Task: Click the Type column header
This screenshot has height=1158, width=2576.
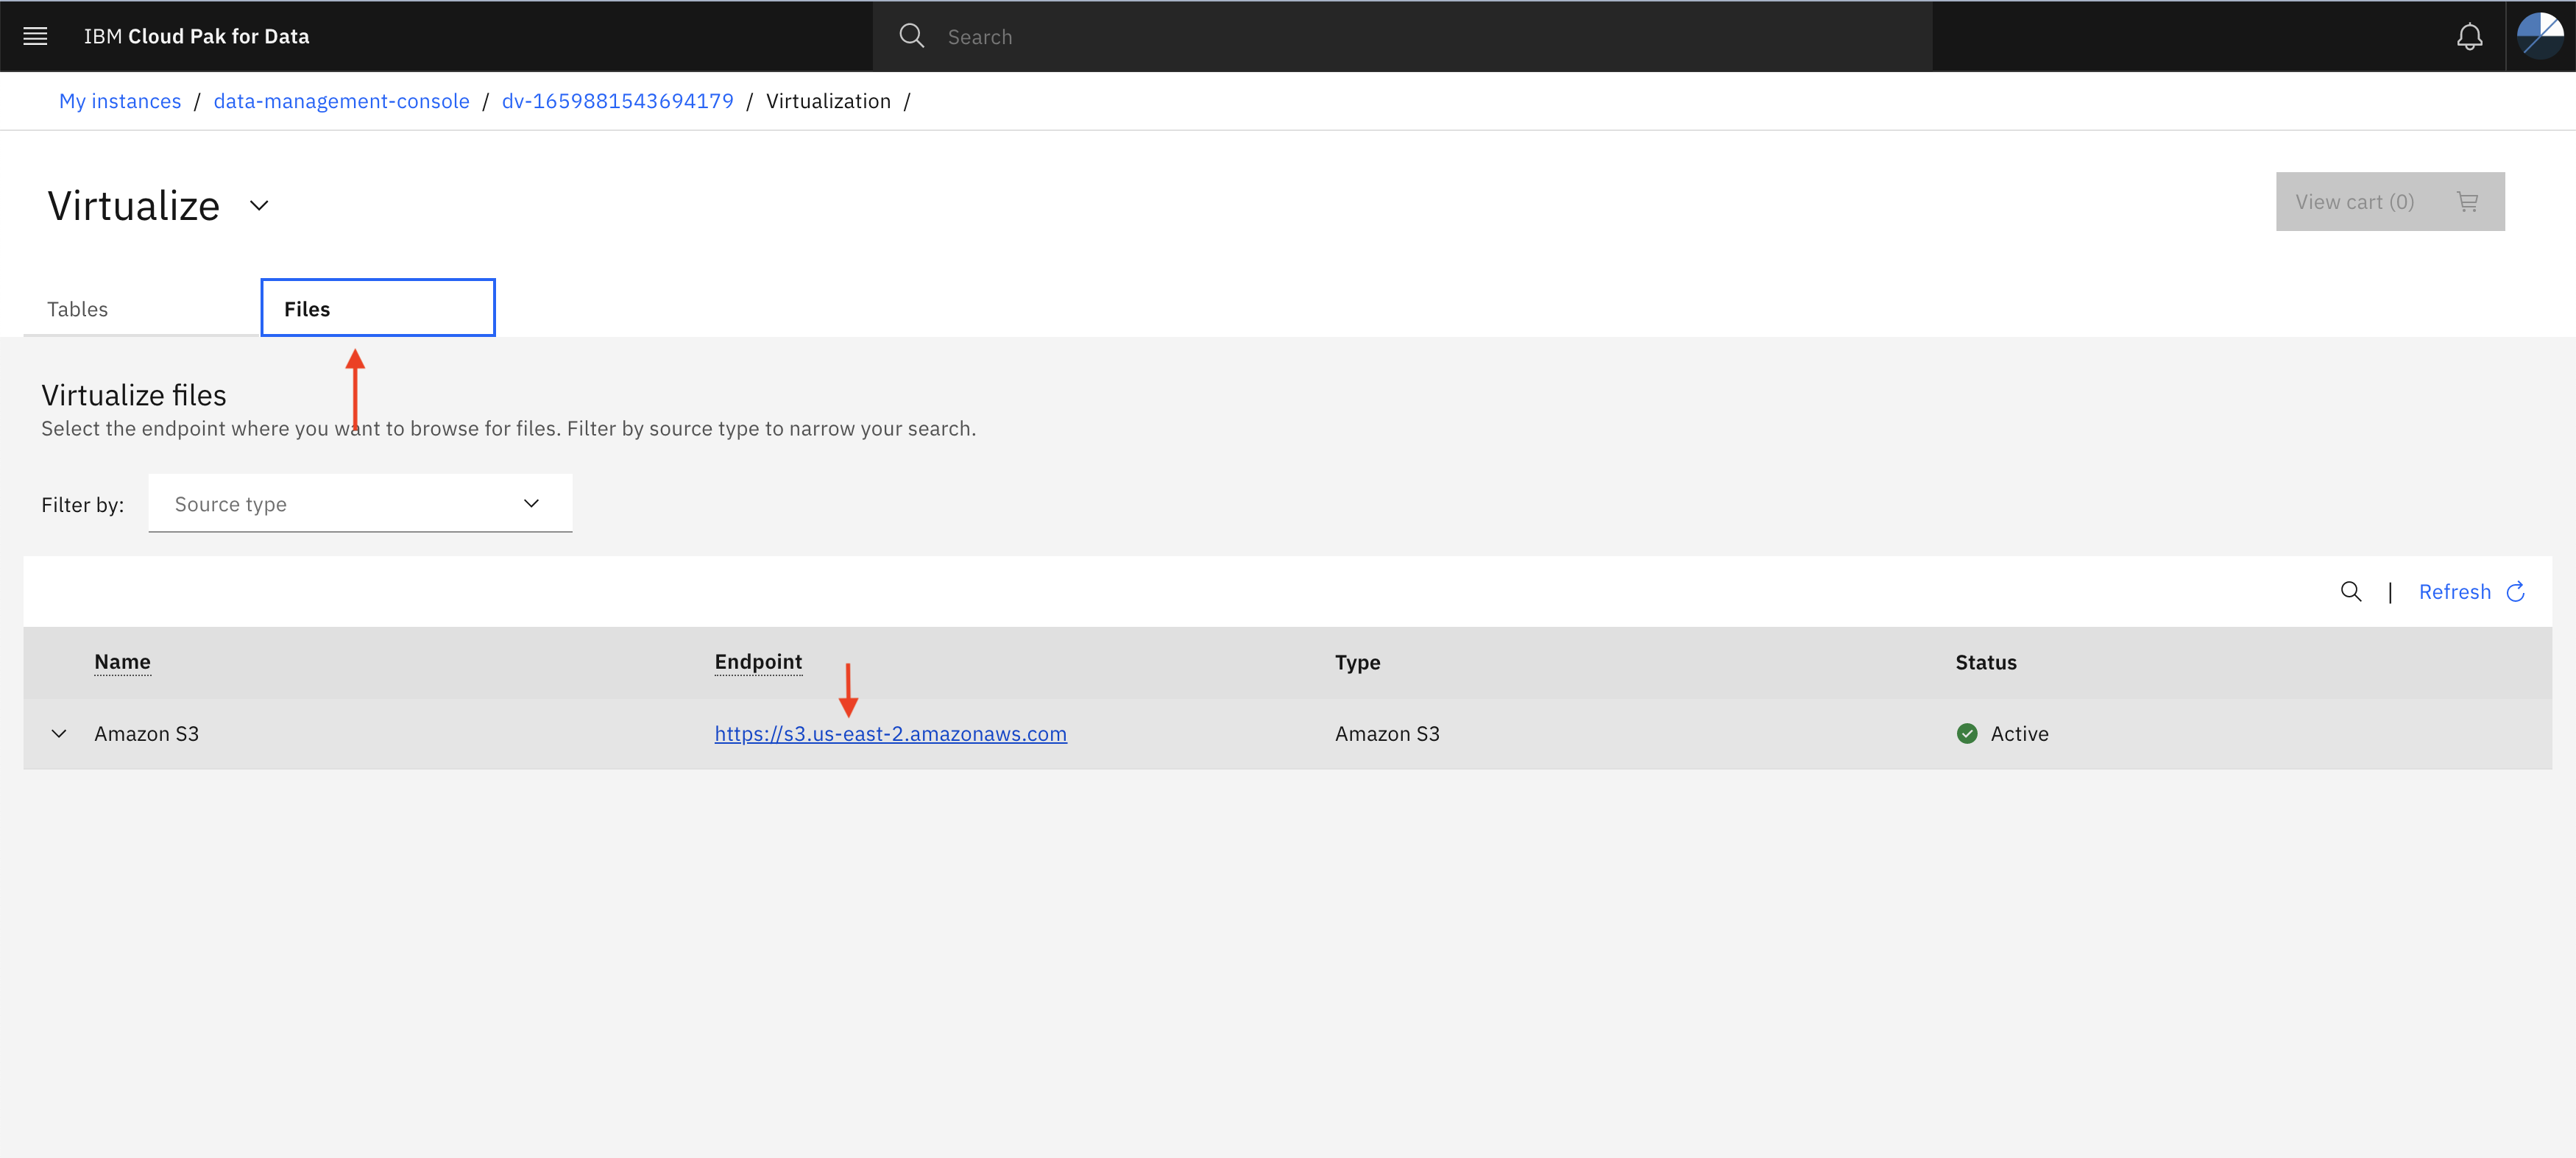Action: click(x=1357, y=663)
